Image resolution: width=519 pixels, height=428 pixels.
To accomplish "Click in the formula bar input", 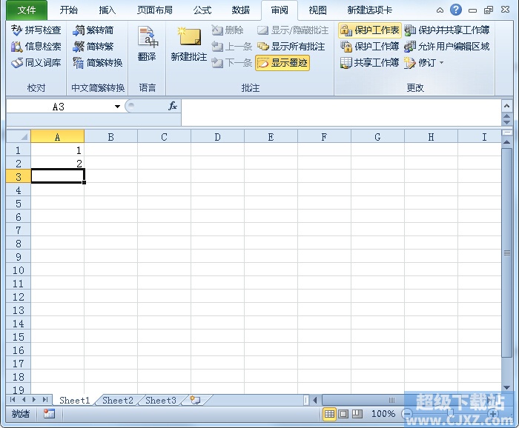I will (x=341, y=113).
